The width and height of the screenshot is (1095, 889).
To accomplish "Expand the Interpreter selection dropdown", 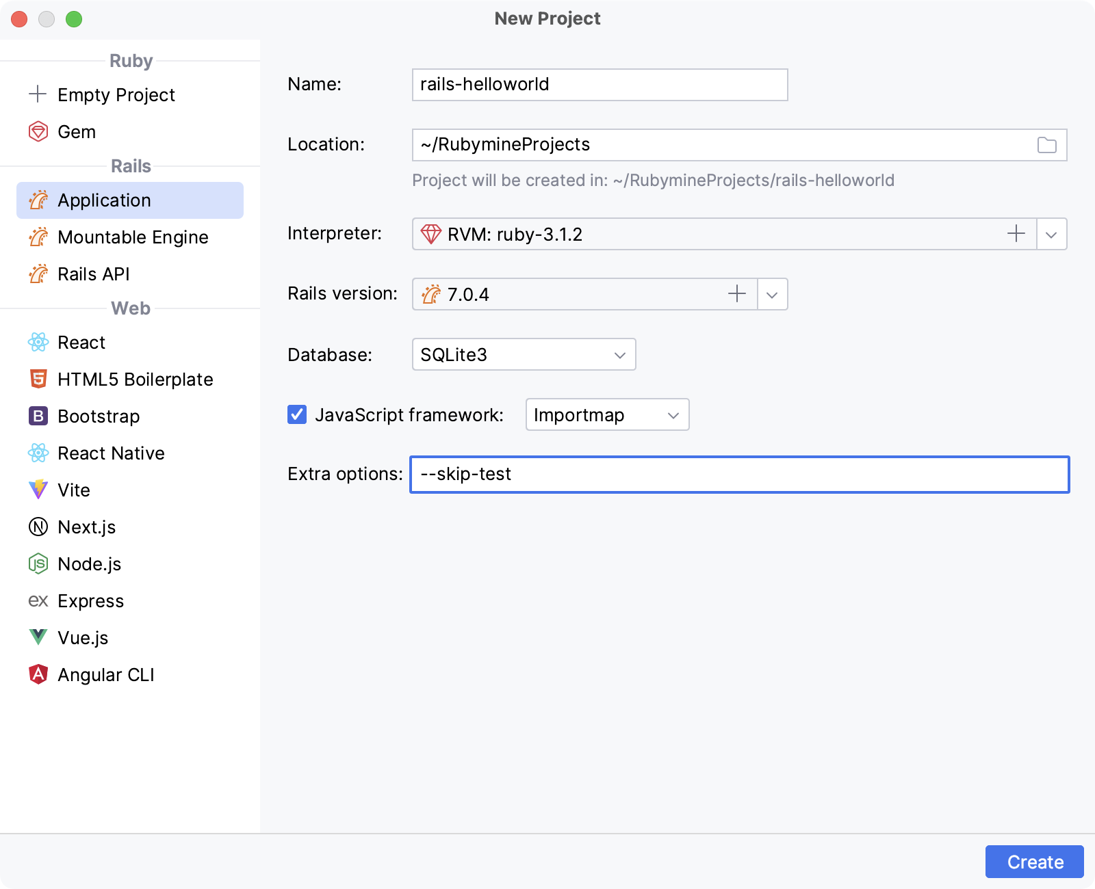I will pos(1052,234).
